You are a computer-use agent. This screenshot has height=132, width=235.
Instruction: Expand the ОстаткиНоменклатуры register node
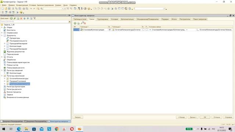[5, 78]
